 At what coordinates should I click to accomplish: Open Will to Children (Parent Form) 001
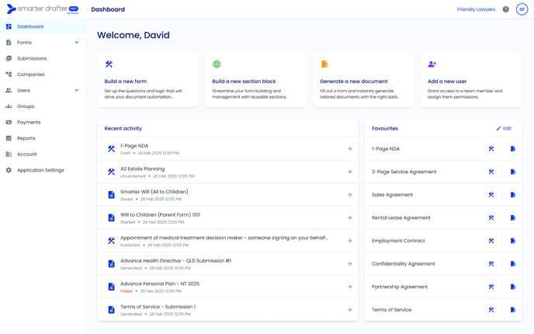pyautogui.click(x=227, y=217)
